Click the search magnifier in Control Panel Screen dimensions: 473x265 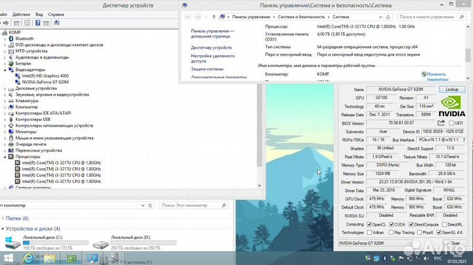click(x=462, y=17)
